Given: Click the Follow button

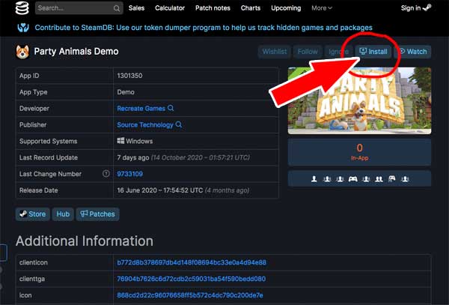Looking at the screenshot, I should click(308, 52).
